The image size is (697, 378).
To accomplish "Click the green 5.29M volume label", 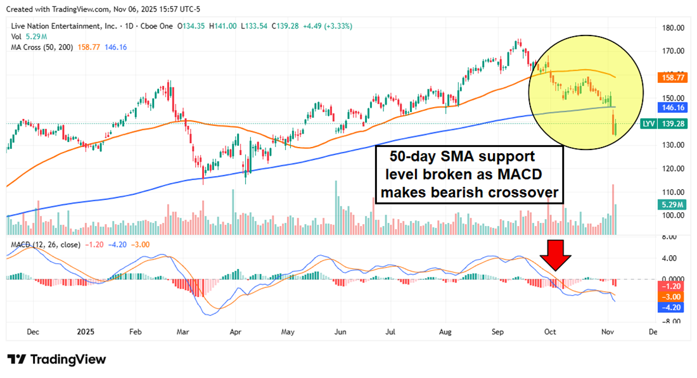I will click(669, 205).
